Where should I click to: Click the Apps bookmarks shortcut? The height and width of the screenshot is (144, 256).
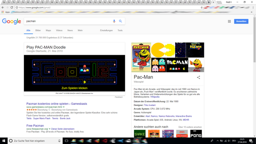[6, 12]
